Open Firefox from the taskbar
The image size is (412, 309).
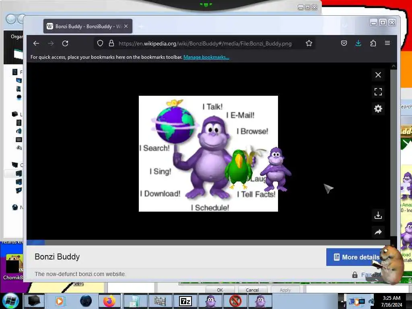109,301
